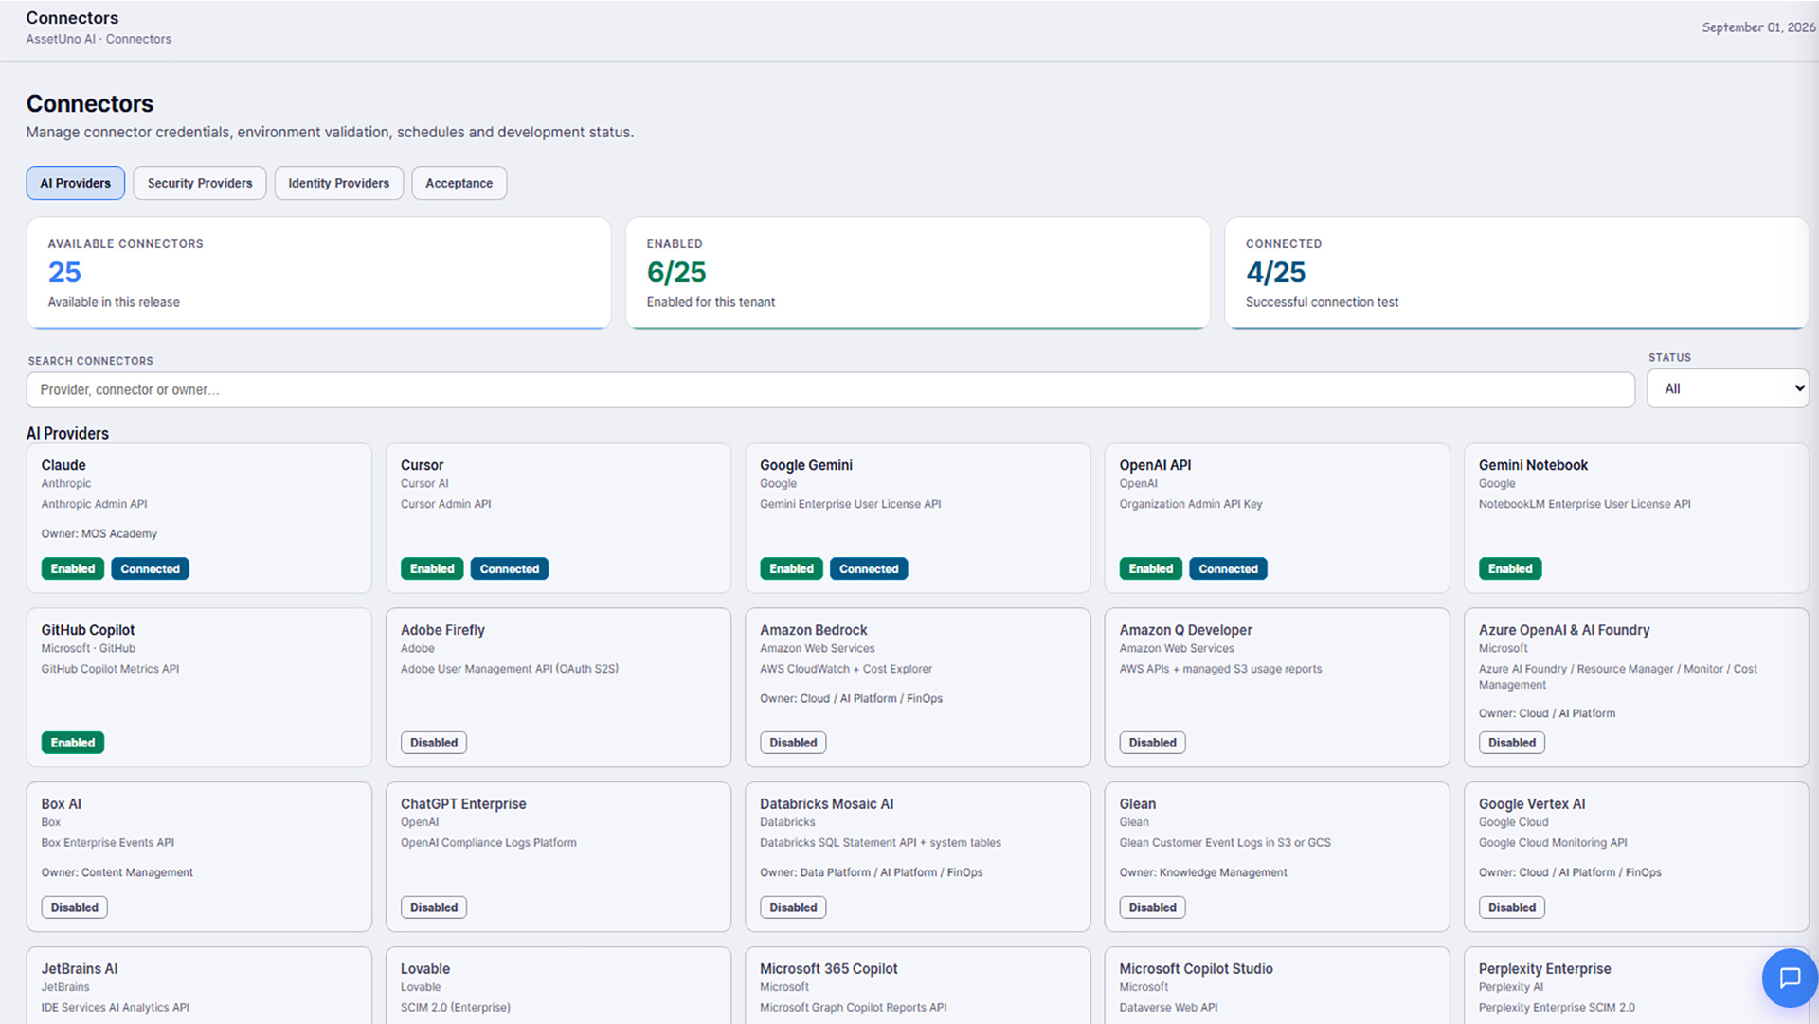Click the Enabled badge on Gemini Notebook card
The width and height of the screenshot is (1819, 1024).
1510,568
